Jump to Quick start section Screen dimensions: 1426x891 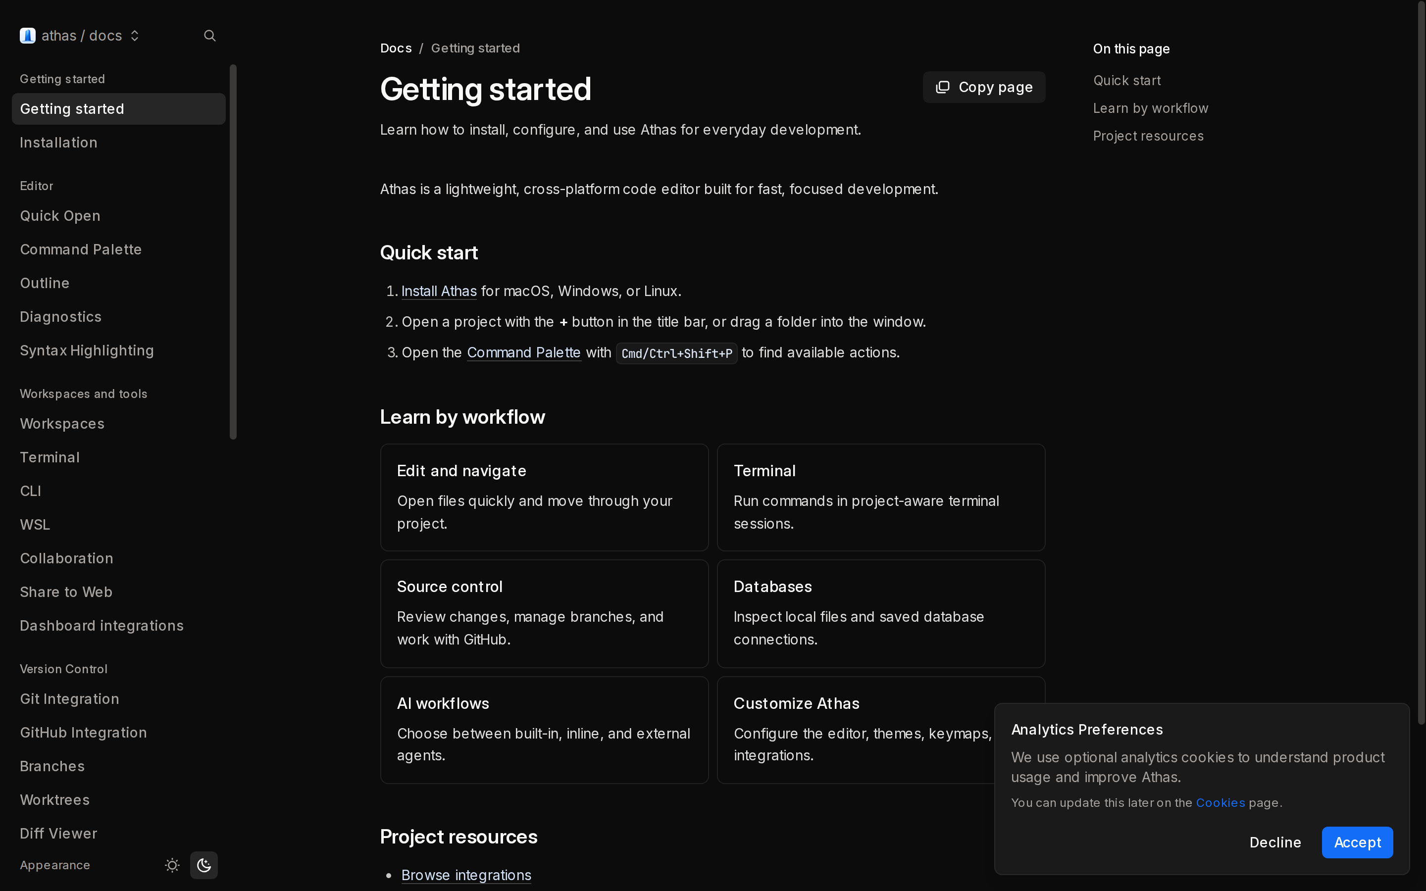pos(1126,81)
